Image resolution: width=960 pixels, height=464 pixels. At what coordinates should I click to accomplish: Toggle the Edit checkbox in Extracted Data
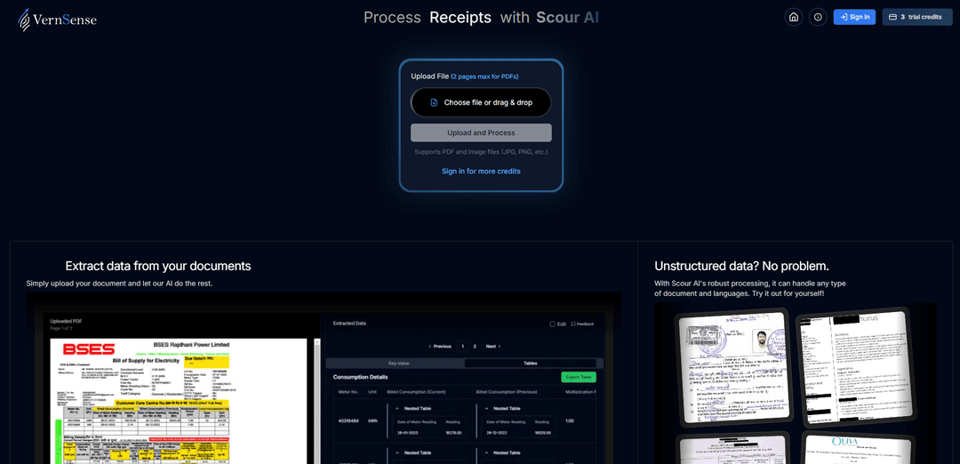552,324
